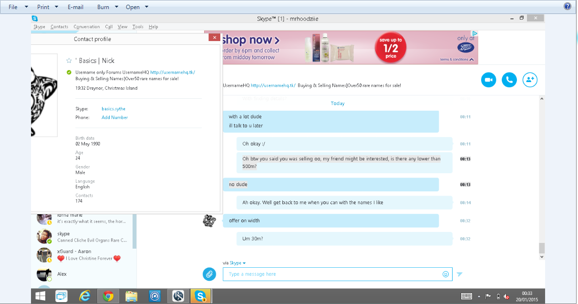This screenshot has width=578, height=304.
Task: Click the chat scrollbar up arrow
Action: [541, 98]
